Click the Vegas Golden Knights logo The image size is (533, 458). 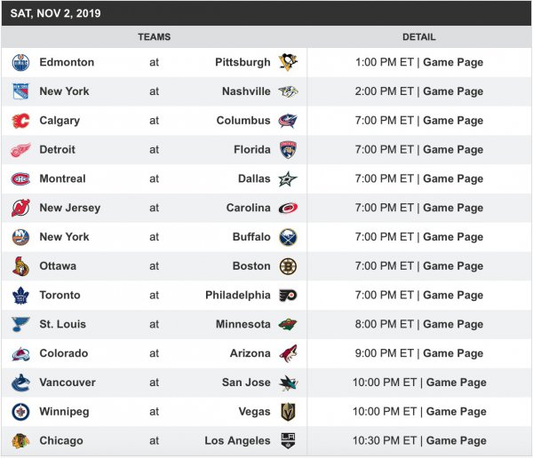pyautogui.click(x=288, y=412)
